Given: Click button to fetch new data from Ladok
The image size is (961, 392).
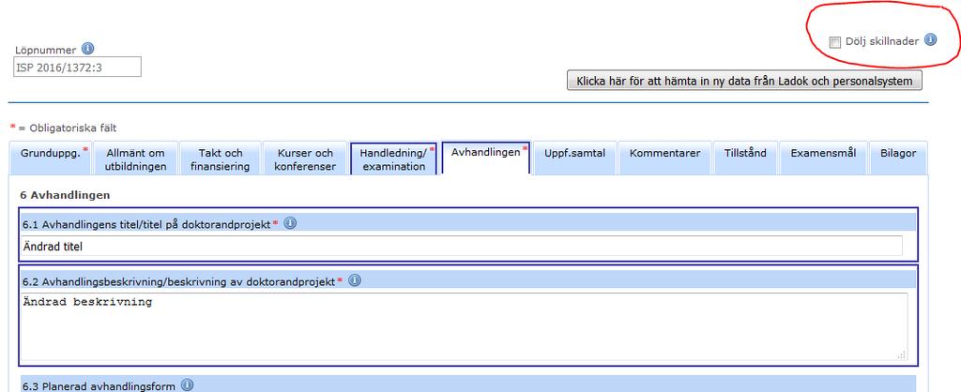Looking at the screenshot, I should tap(744, 81).
